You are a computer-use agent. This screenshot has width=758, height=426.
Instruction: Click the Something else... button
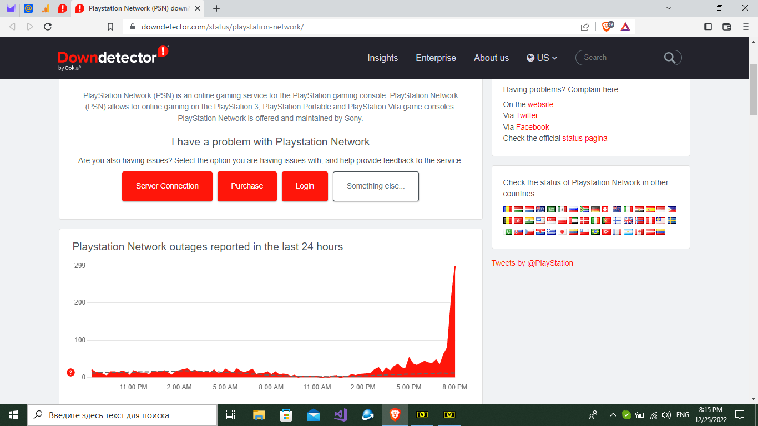[x=376, y=186]
